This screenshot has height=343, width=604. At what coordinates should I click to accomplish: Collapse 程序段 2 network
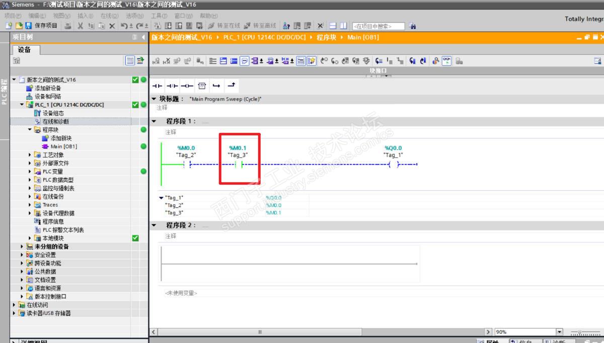click(154, 225)
